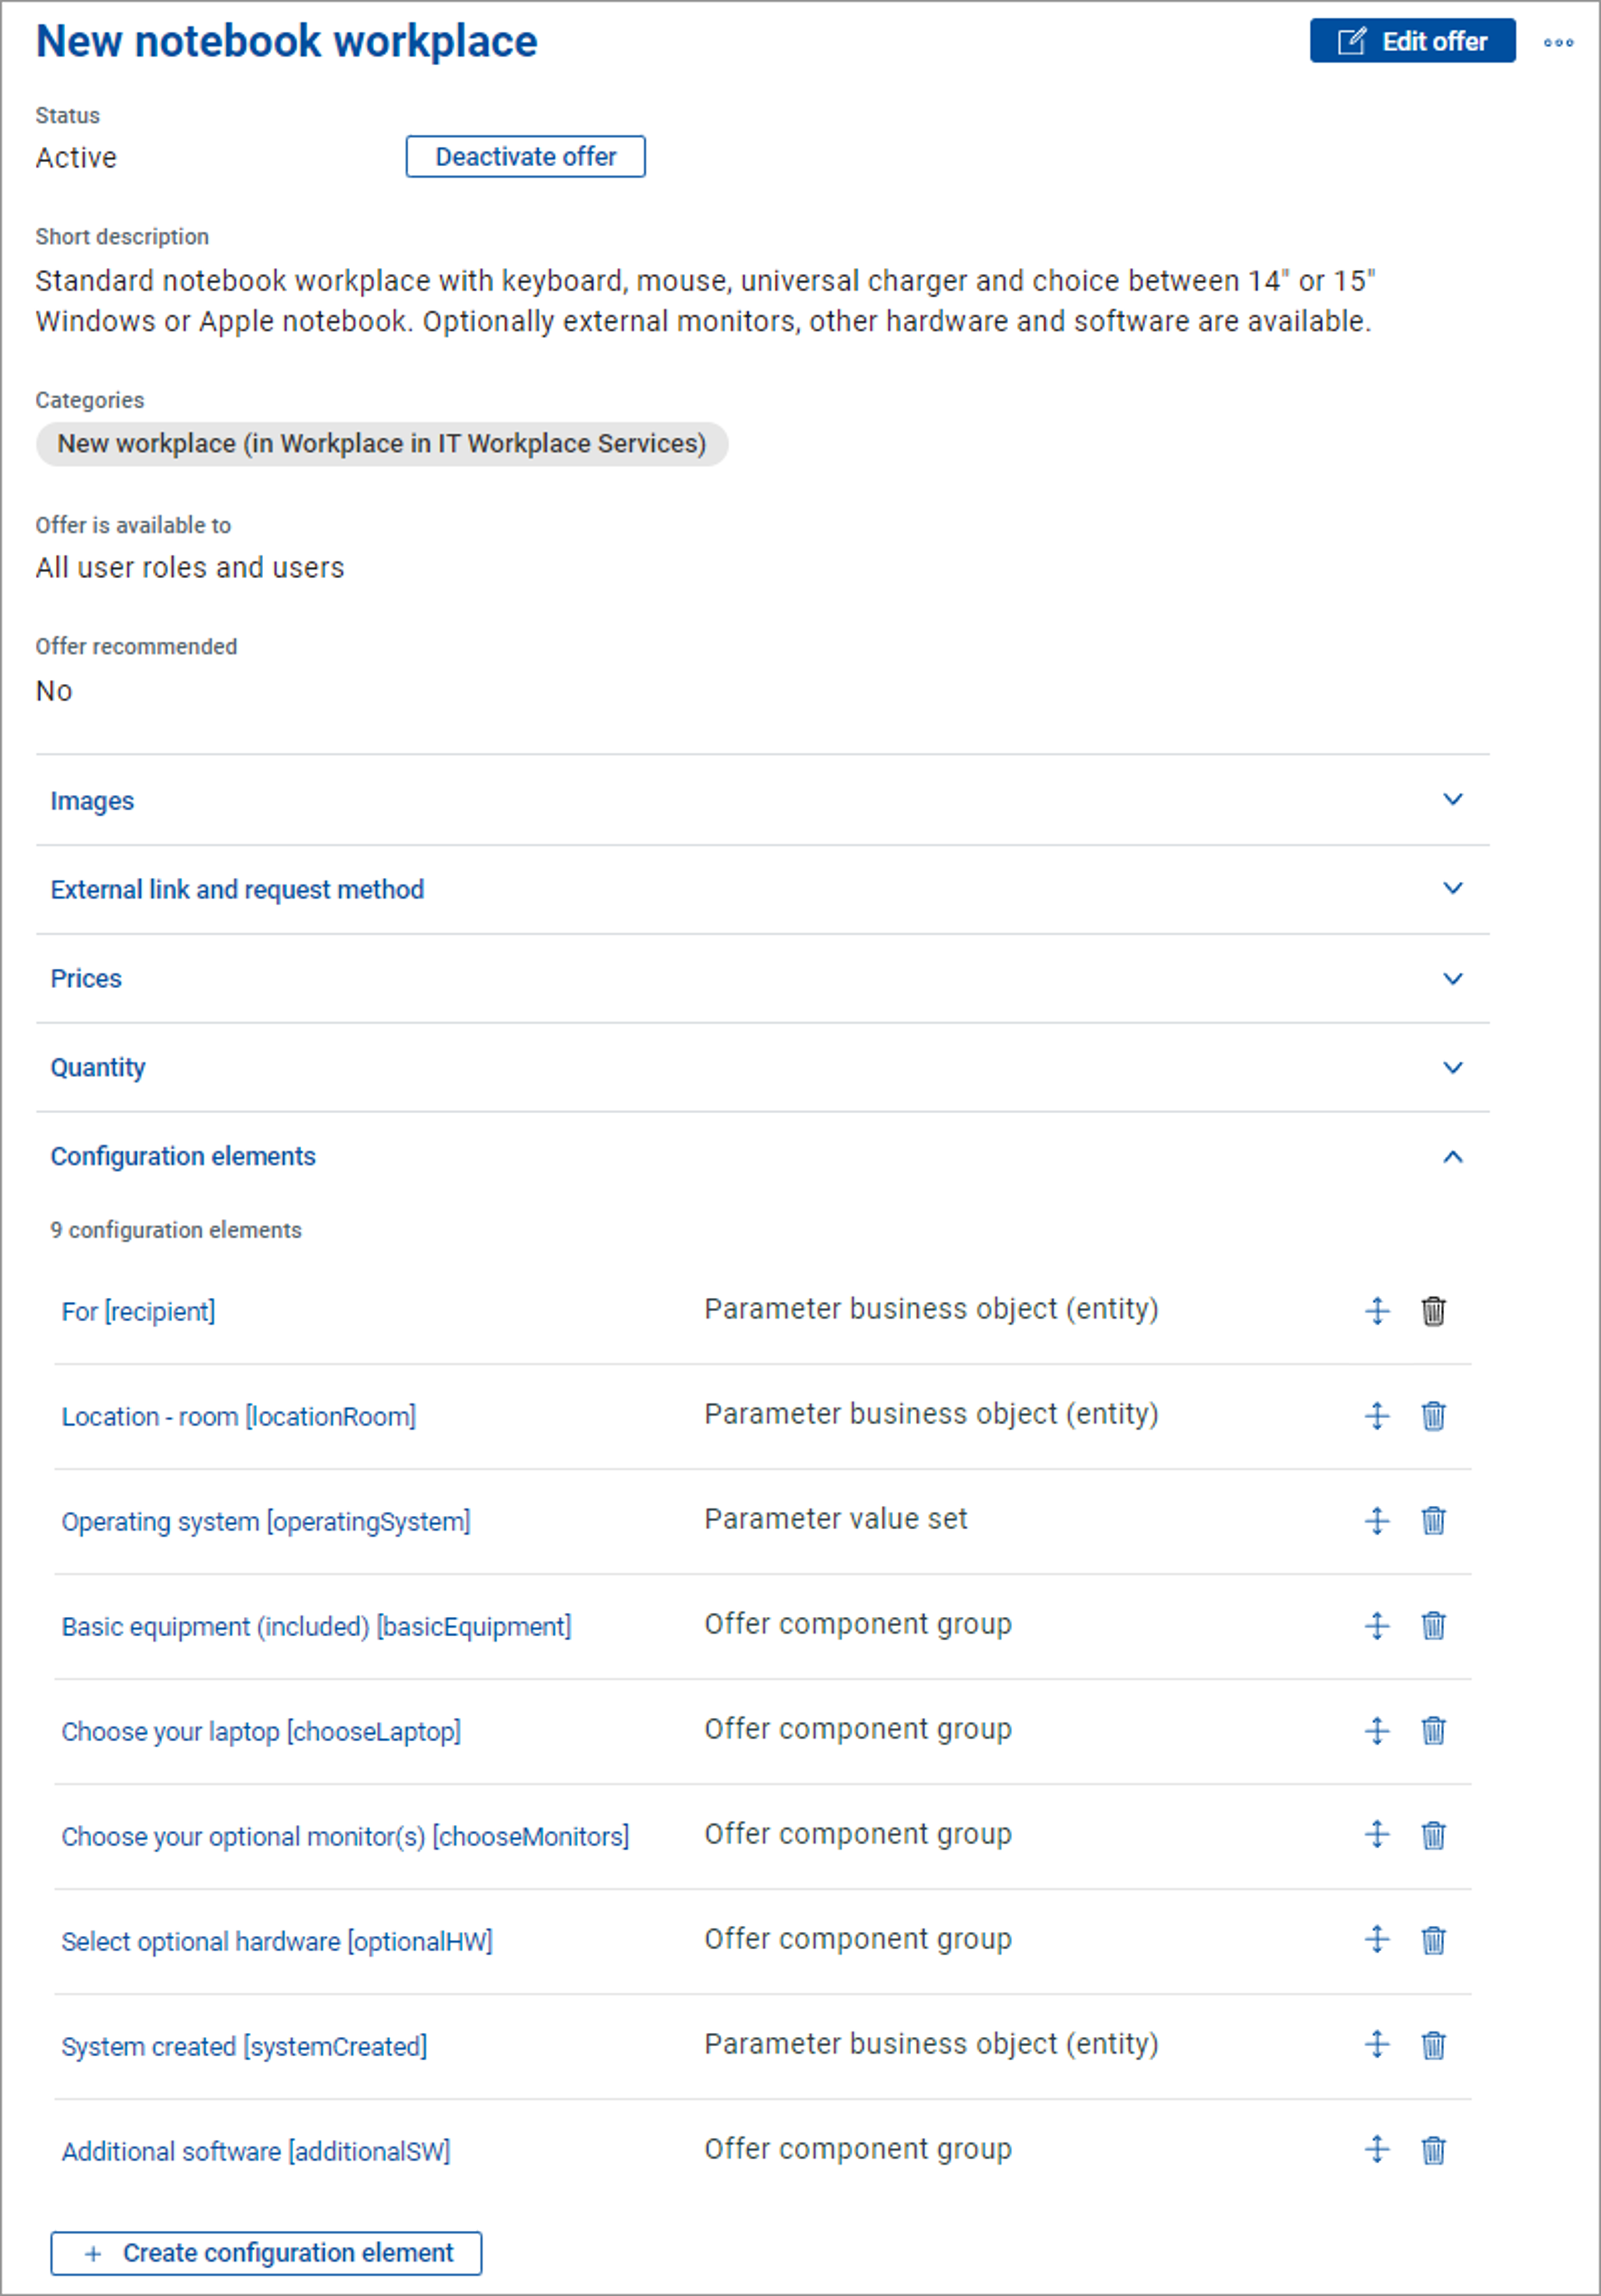Select the "New workplace" category chip
Viewport: 1601px width, 2296px height.
(x=383, y=443)
